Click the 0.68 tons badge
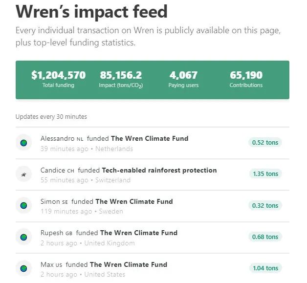The width and height of the screenshot is (307, 283). [x=265, y=237]
